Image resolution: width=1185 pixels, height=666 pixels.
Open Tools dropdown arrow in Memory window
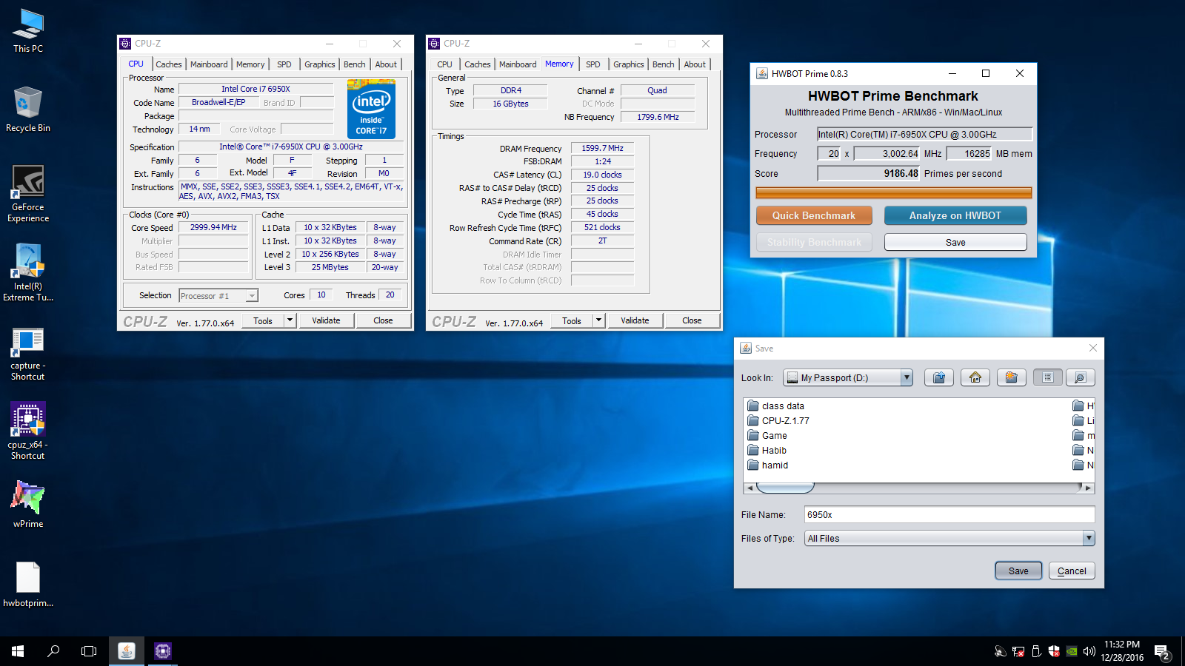pyautogui.click(x=599, y=320)
